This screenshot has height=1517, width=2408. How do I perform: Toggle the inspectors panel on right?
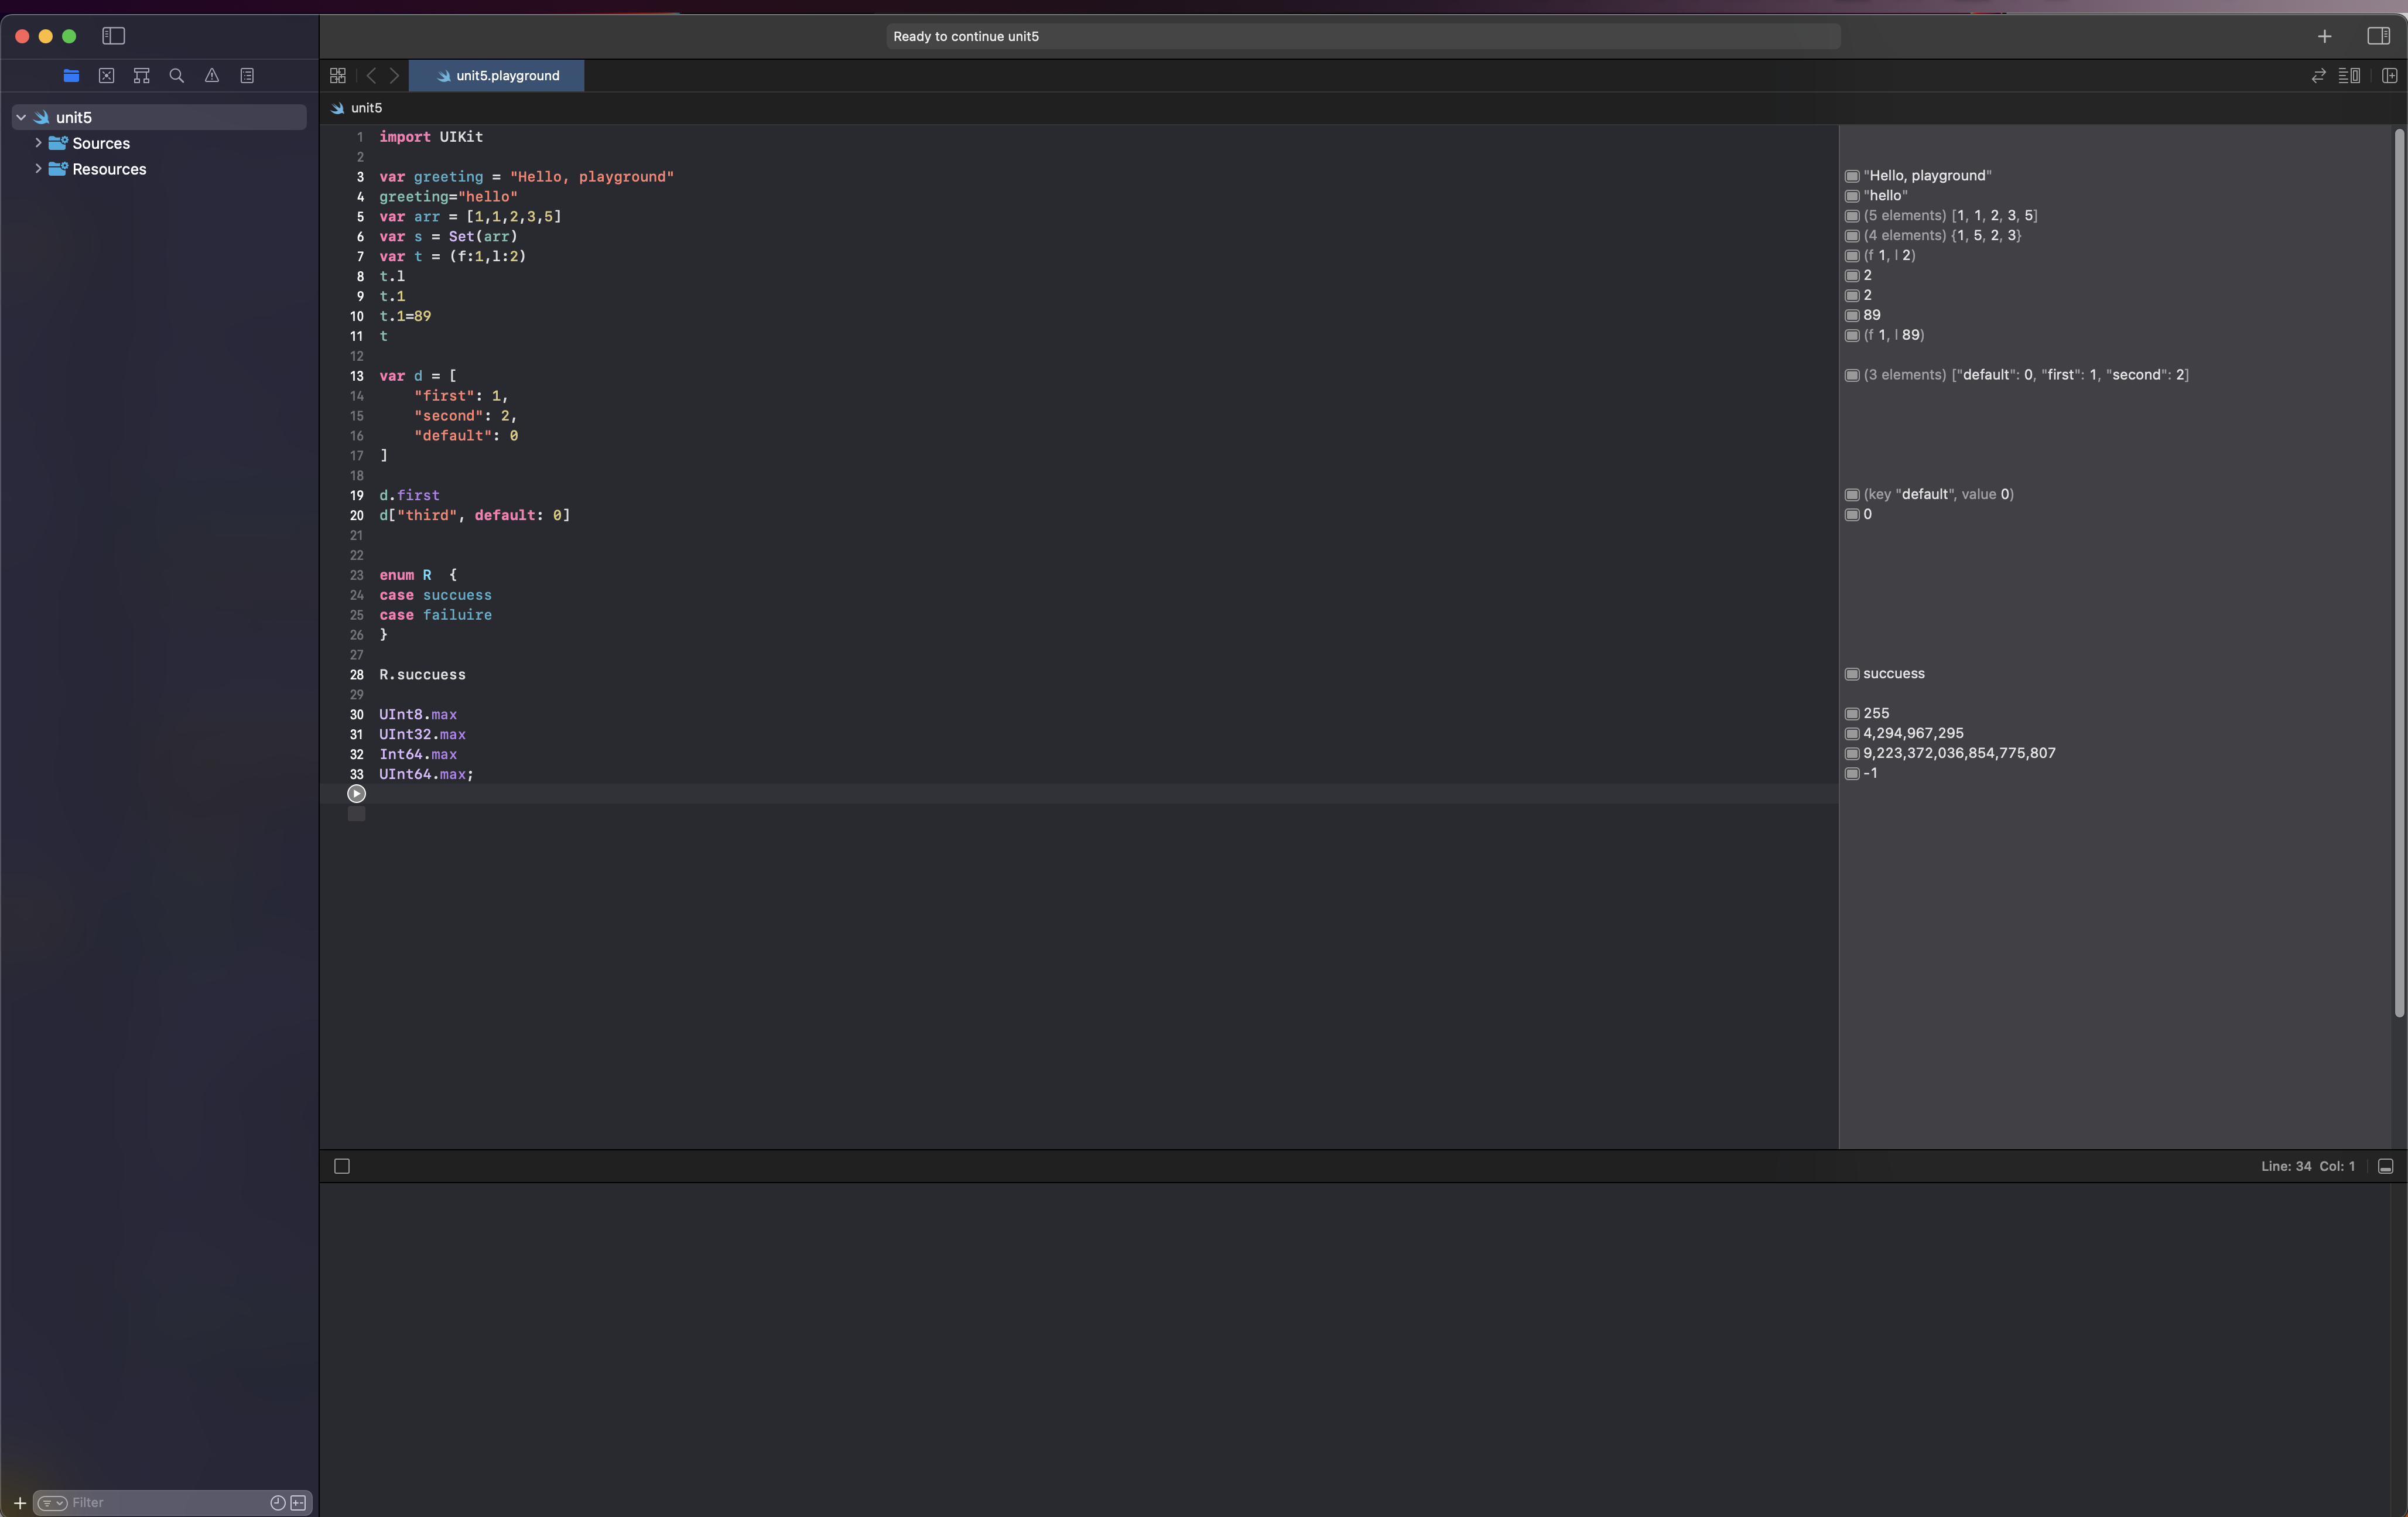tap(2378, 36)
